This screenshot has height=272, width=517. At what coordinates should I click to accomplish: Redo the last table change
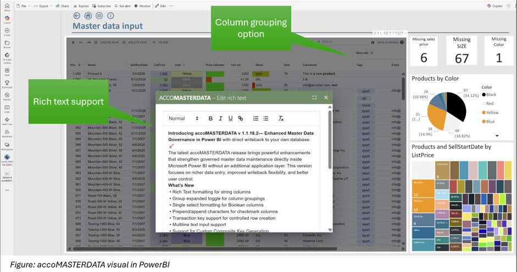click(x=88, y=42)
